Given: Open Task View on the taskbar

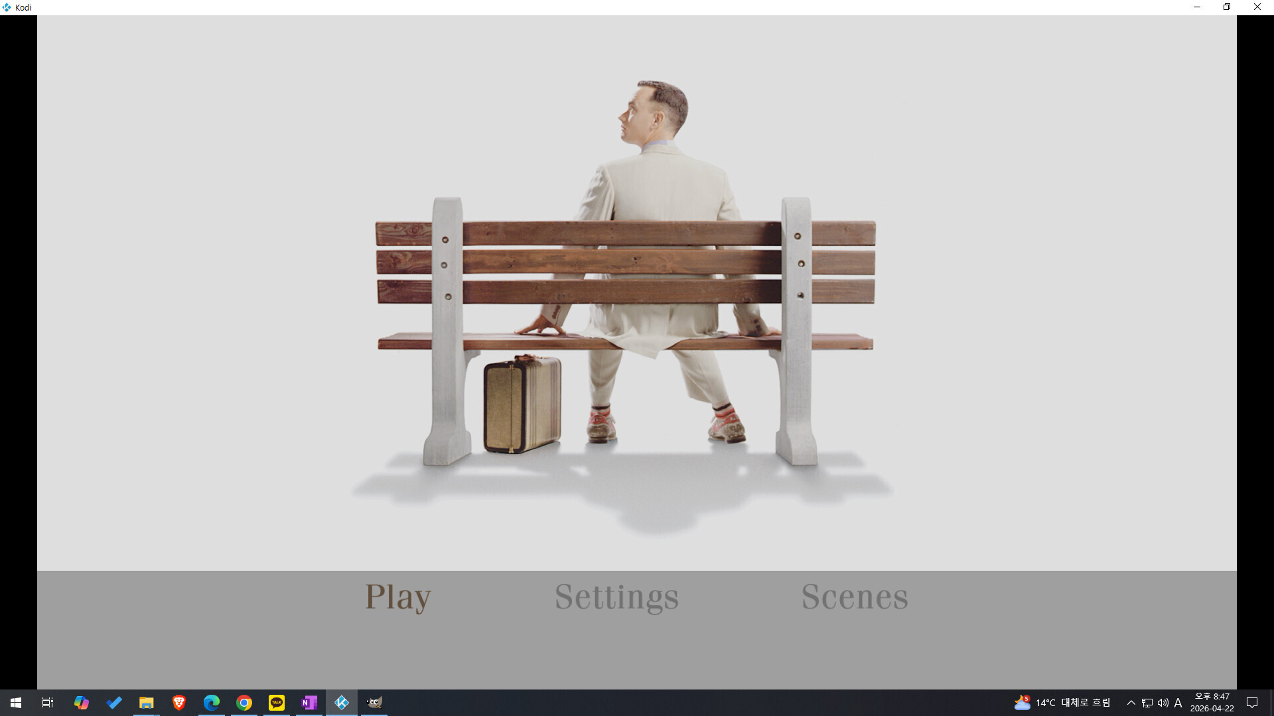Looking at the screenshot, I should click(x=48, y=703).
